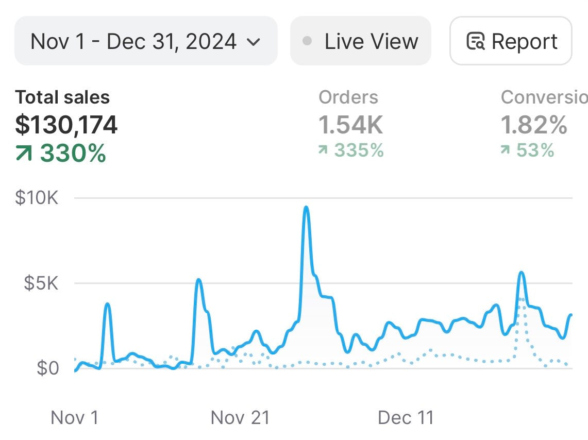Click the 1.54K orders value
This screenshot has height=440, width=588.
pos(350,125)
